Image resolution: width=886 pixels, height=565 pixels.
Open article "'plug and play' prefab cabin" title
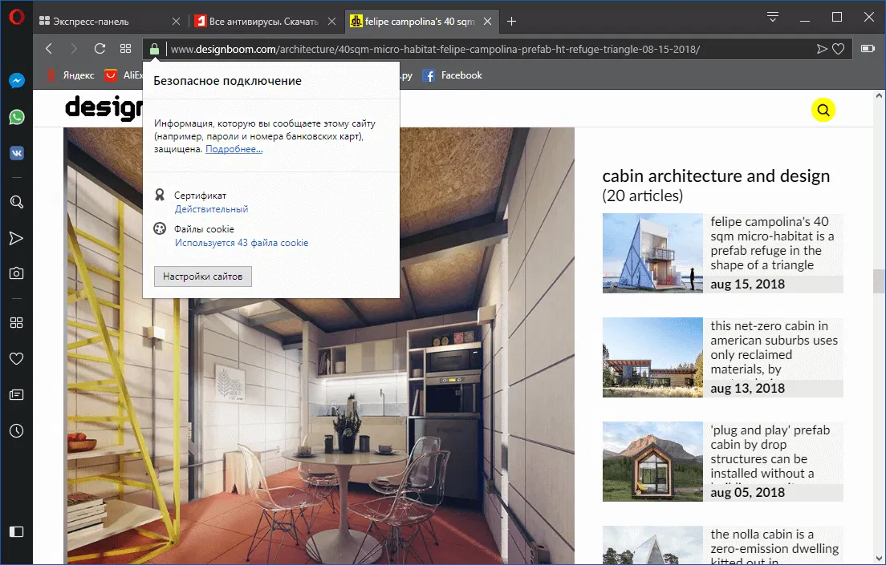pos(770,451)
